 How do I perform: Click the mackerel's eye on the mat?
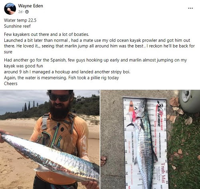(x=143, y=106)
